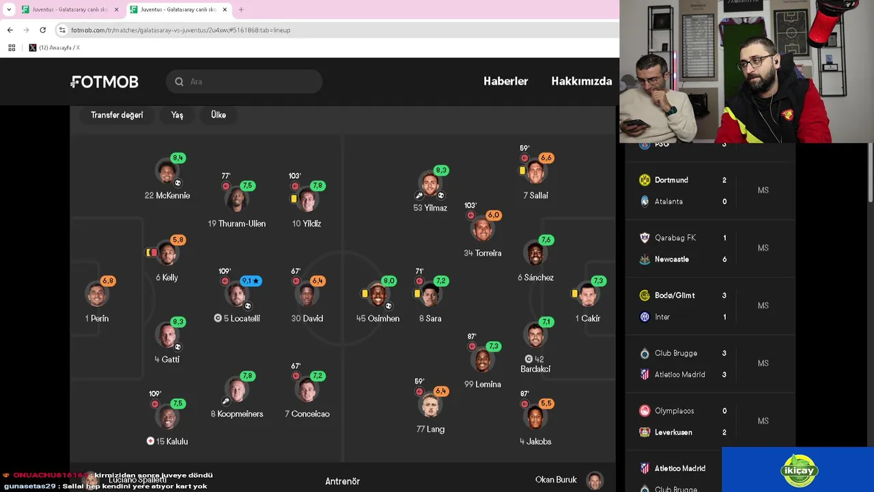Open Conceicao's player avatar
Screen dimensions: 874x492
coord(307,390)
